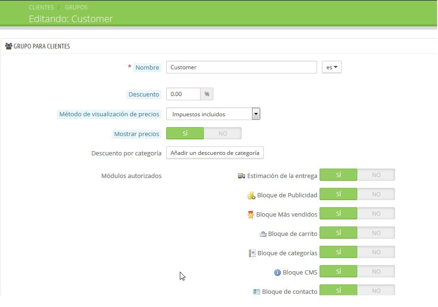
Task: Click the basket icon beside Bloque de carrito
Action: [x=263, y=234]
